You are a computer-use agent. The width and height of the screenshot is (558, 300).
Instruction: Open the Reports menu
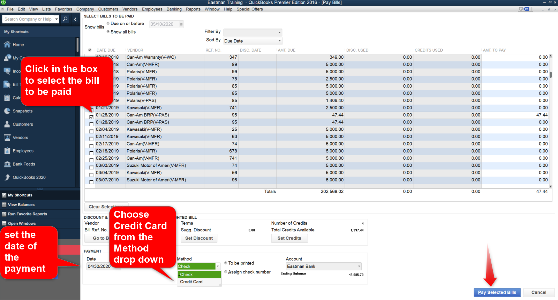pyautogui.click(x=193, y=9)
